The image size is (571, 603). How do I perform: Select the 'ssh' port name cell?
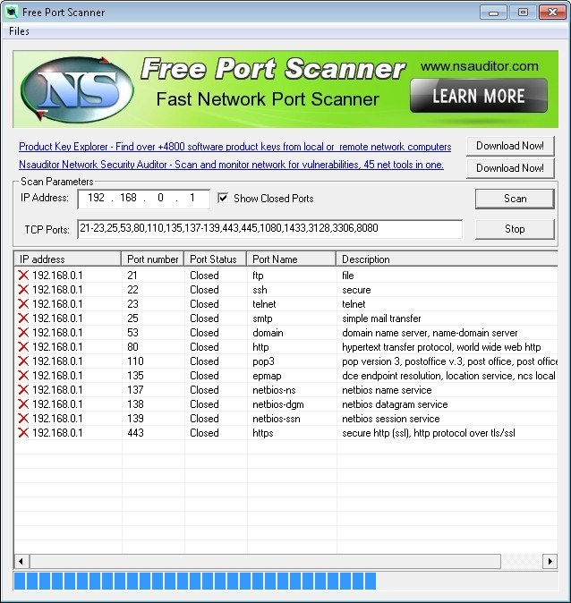pyautogui.click(x=260, y=290)
